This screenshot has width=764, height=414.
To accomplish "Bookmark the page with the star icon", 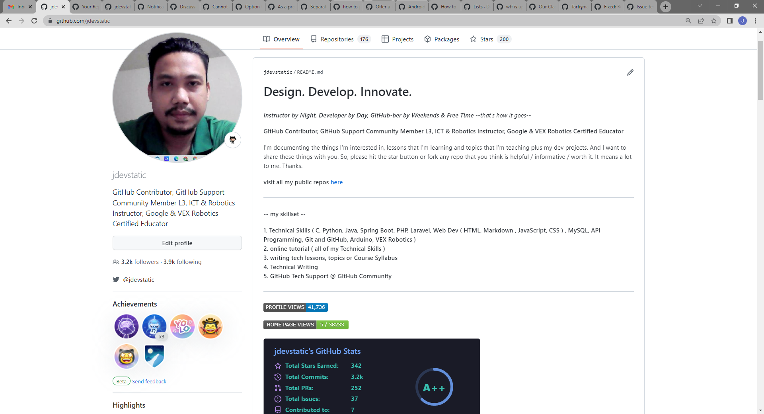I will pos(714,21).
